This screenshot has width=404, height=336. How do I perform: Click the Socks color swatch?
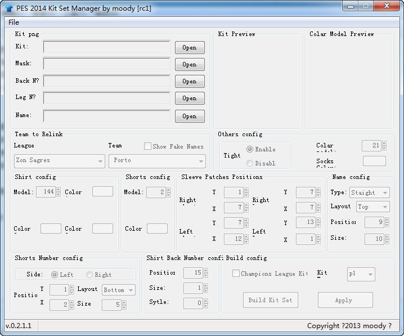point(374,161)
